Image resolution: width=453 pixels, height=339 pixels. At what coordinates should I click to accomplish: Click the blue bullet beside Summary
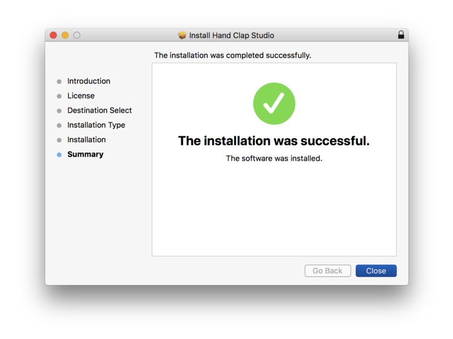coord(59,155)
